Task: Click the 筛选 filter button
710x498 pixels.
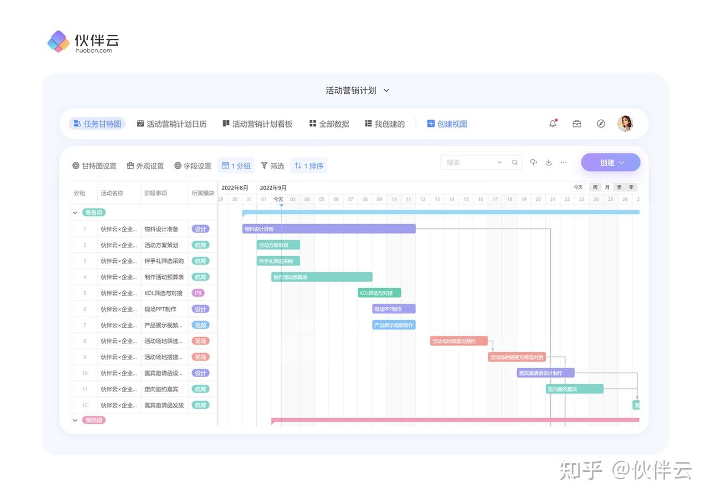Action: [x=272, y=166]
